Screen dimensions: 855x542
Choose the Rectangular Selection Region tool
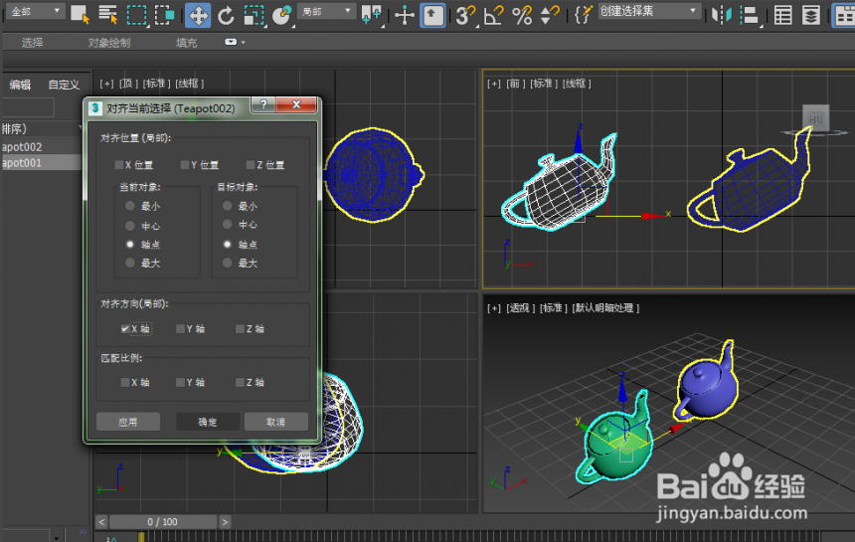(x=136, y=15)
